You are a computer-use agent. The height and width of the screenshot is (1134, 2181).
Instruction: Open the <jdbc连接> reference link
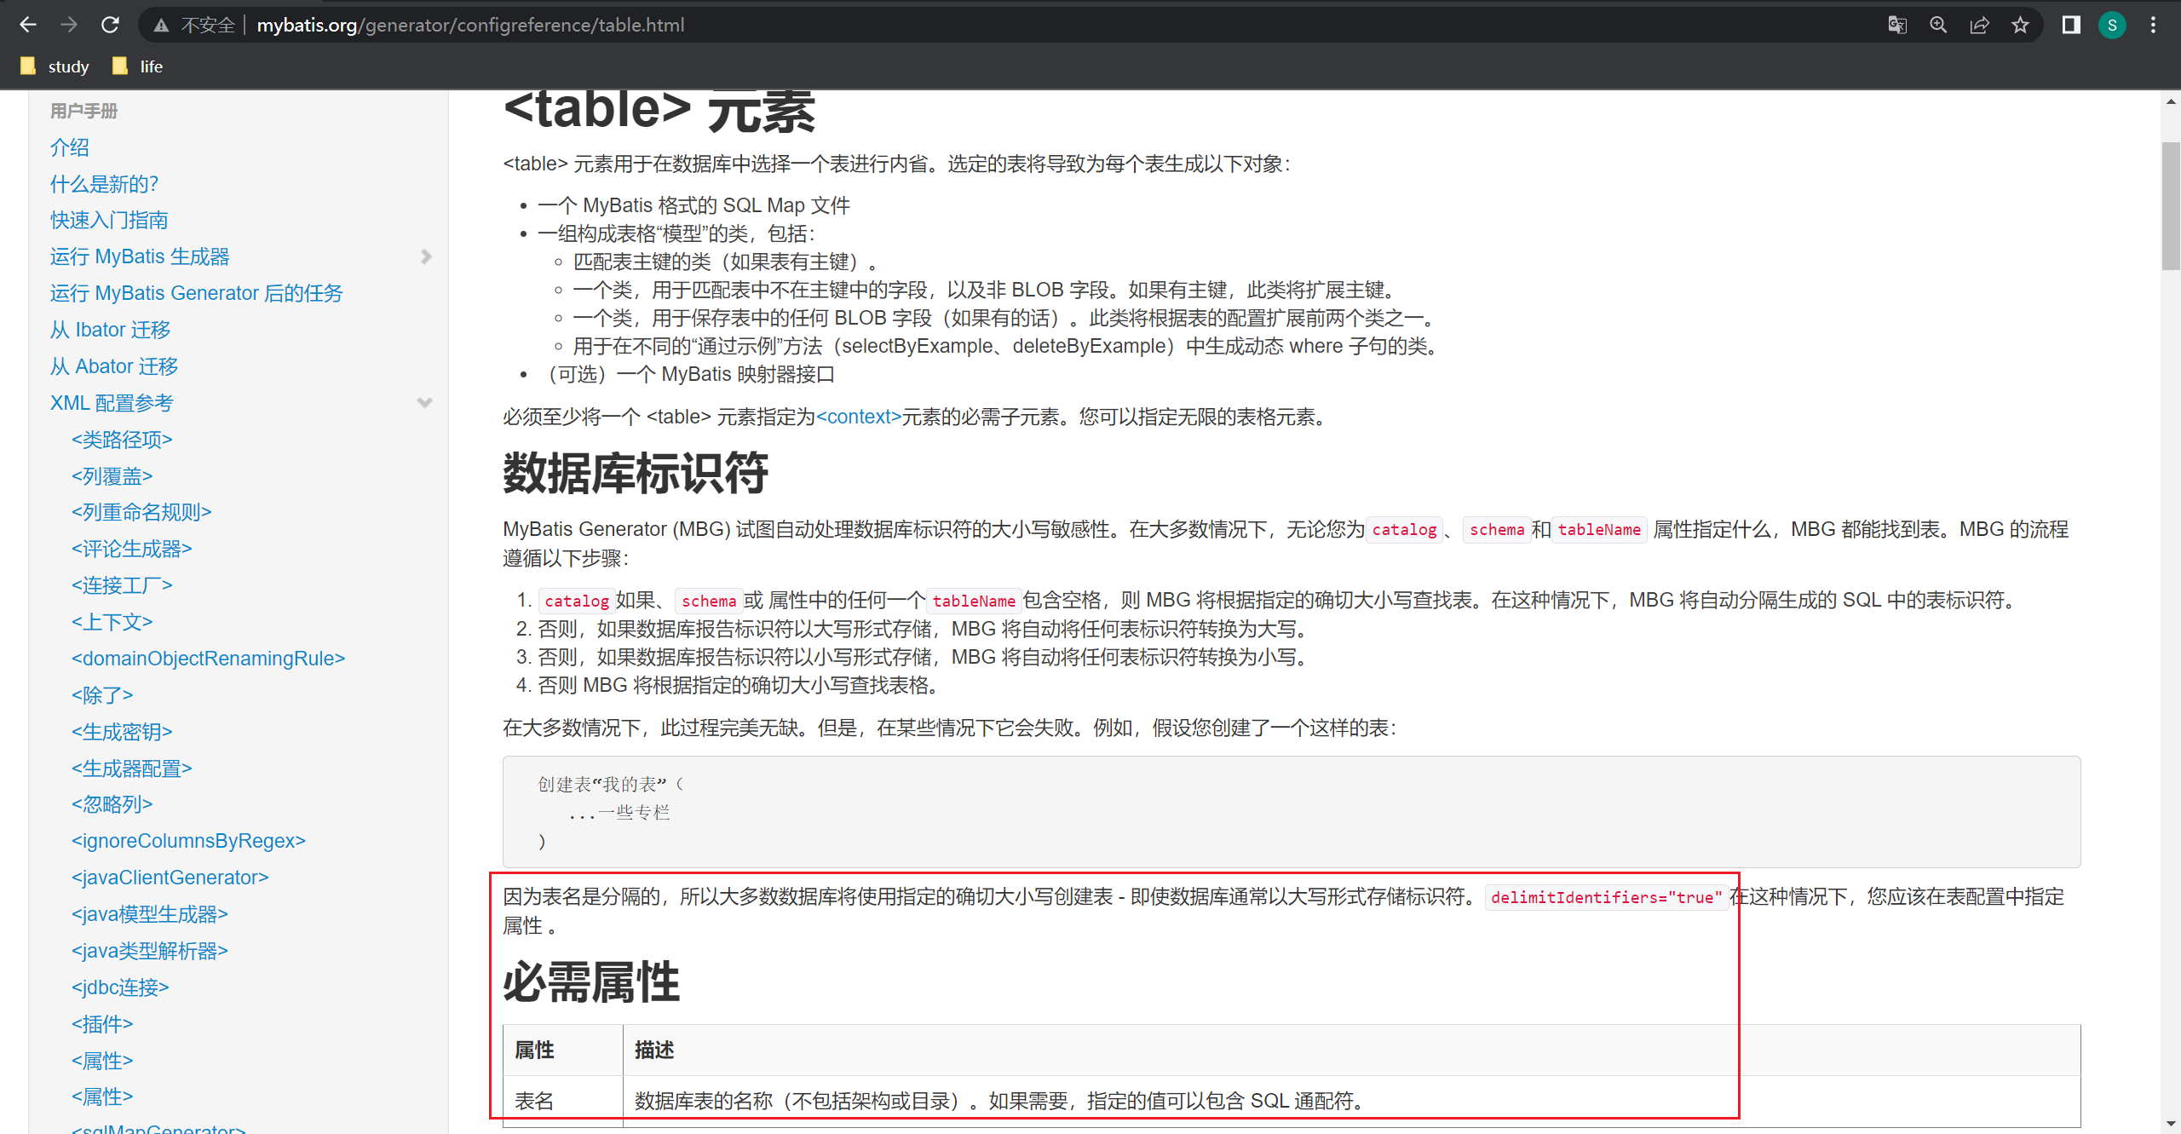120,987
